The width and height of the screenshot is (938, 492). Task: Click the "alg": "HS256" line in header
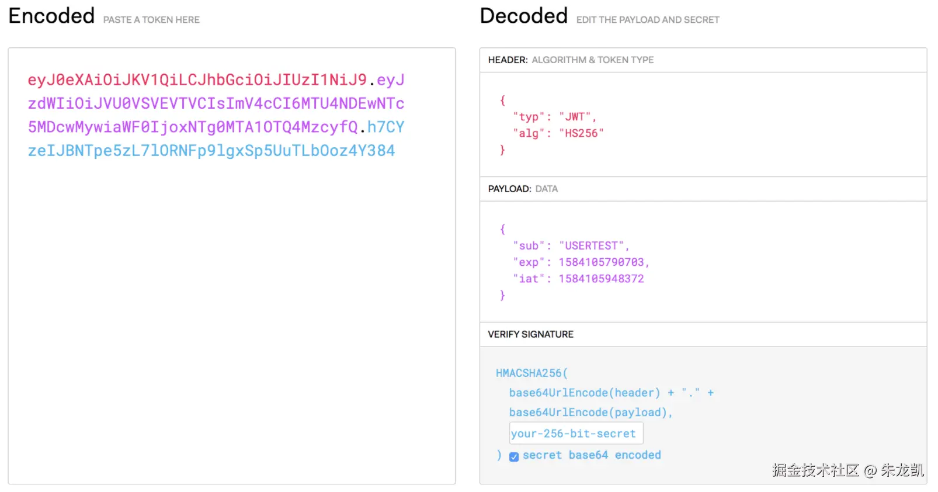click(x=558, y=133)
